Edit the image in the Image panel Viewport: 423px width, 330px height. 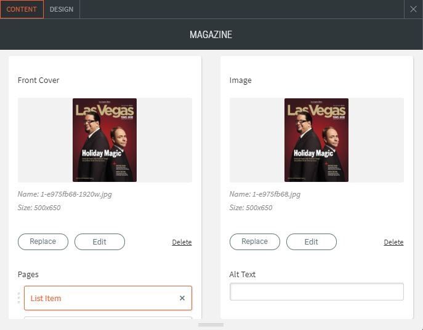point(312,242)
